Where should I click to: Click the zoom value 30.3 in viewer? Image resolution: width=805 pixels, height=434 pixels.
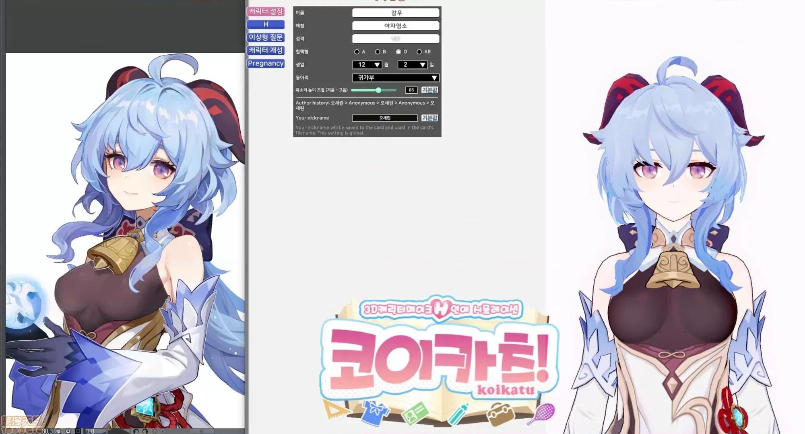[x=47, y=431]
